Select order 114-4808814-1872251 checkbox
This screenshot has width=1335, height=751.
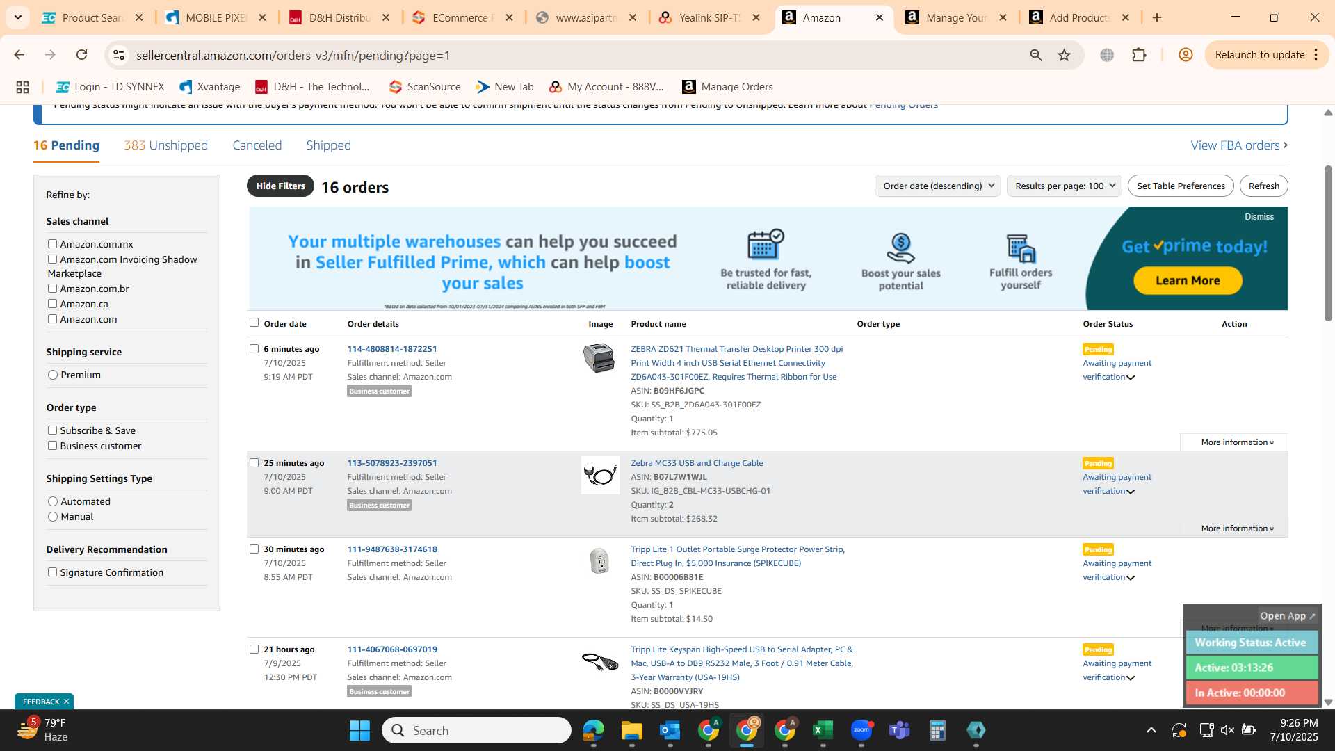(x=254, y=349)
